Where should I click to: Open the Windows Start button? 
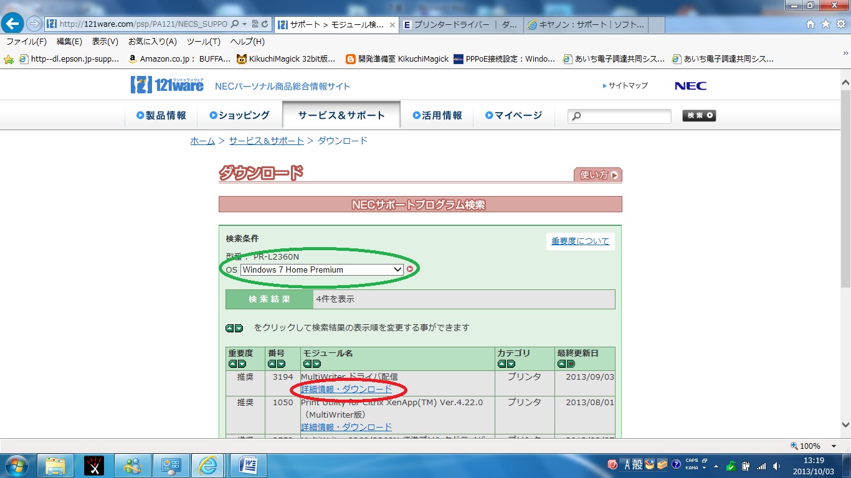15,465
